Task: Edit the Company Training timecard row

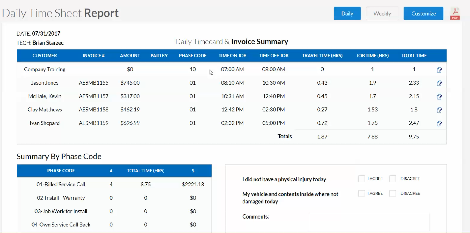Action: click(x=440, y=70)
